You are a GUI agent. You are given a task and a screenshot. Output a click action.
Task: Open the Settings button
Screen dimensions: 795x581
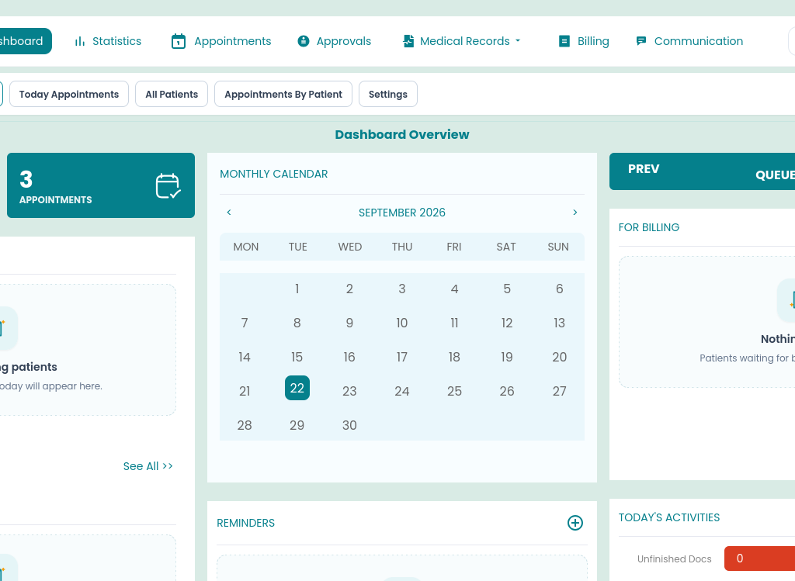point(388,94)
